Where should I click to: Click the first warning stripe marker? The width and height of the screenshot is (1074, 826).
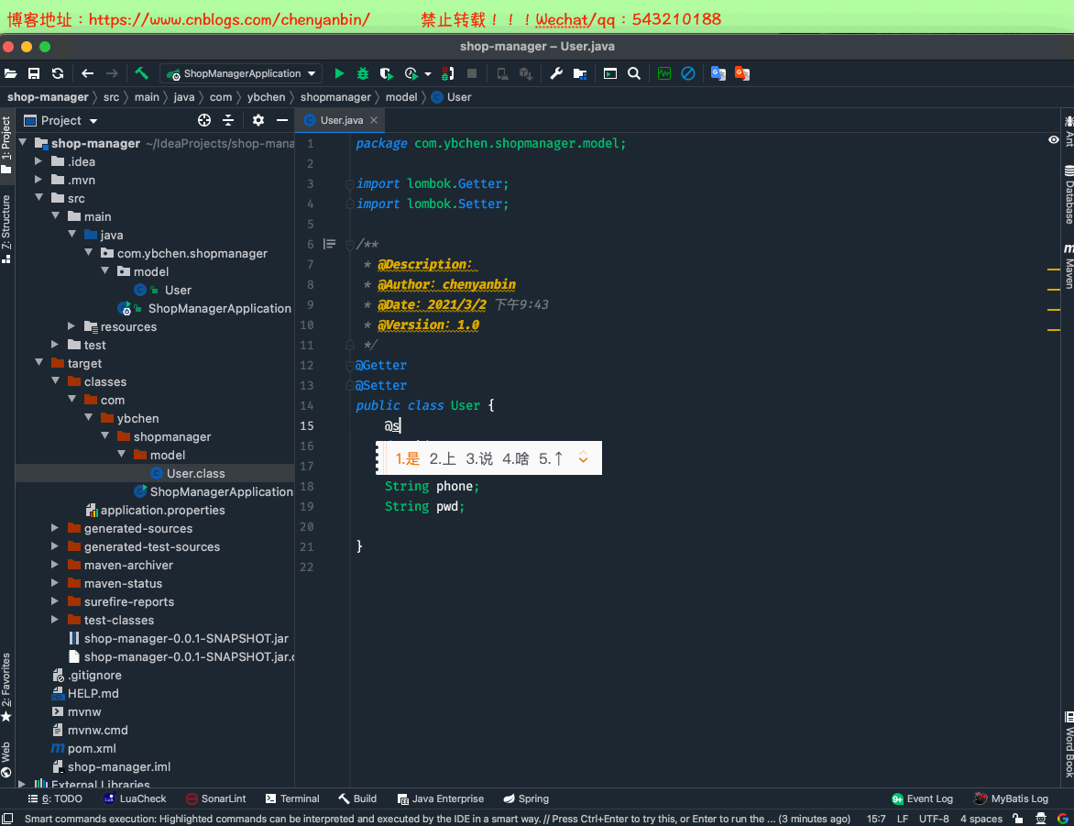[1054, 270]
